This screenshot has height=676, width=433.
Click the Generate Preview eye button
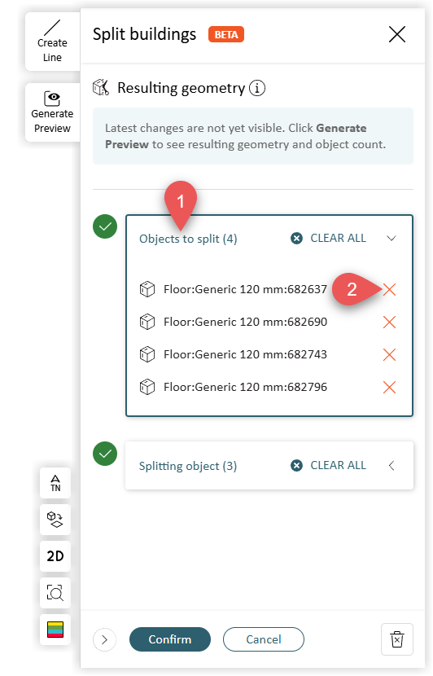pos(52,112)
